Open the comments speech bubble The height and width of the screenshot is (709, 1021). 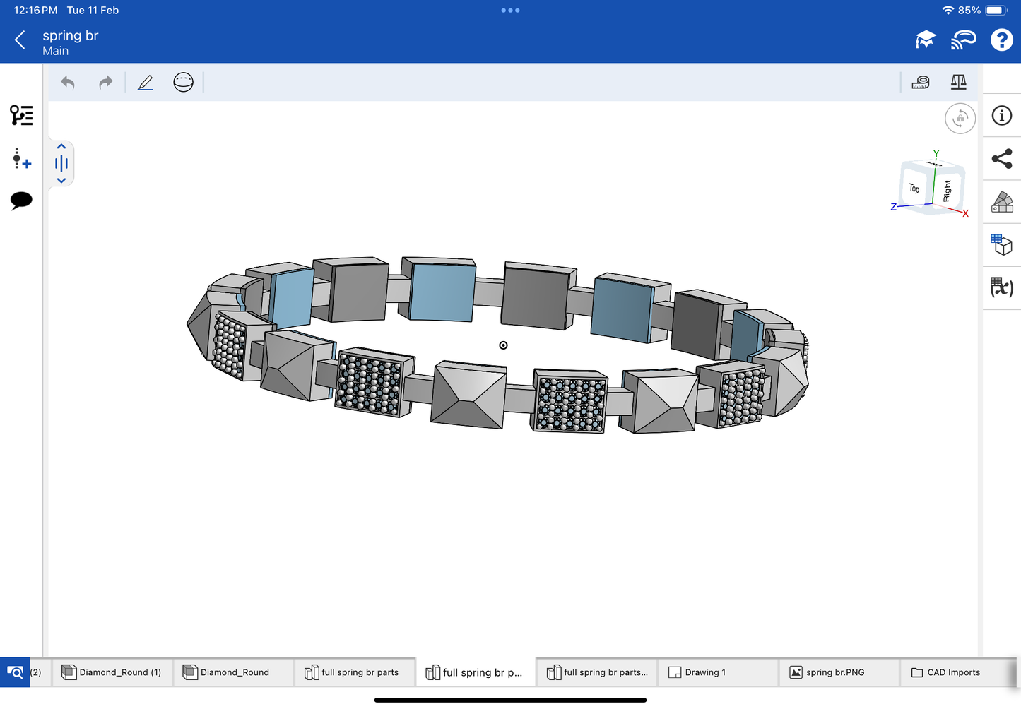(x=21, y=201)
